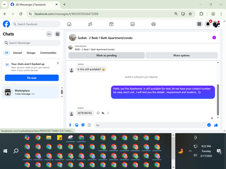
Task: Go back in browser
Action: [x=5, y=14]
